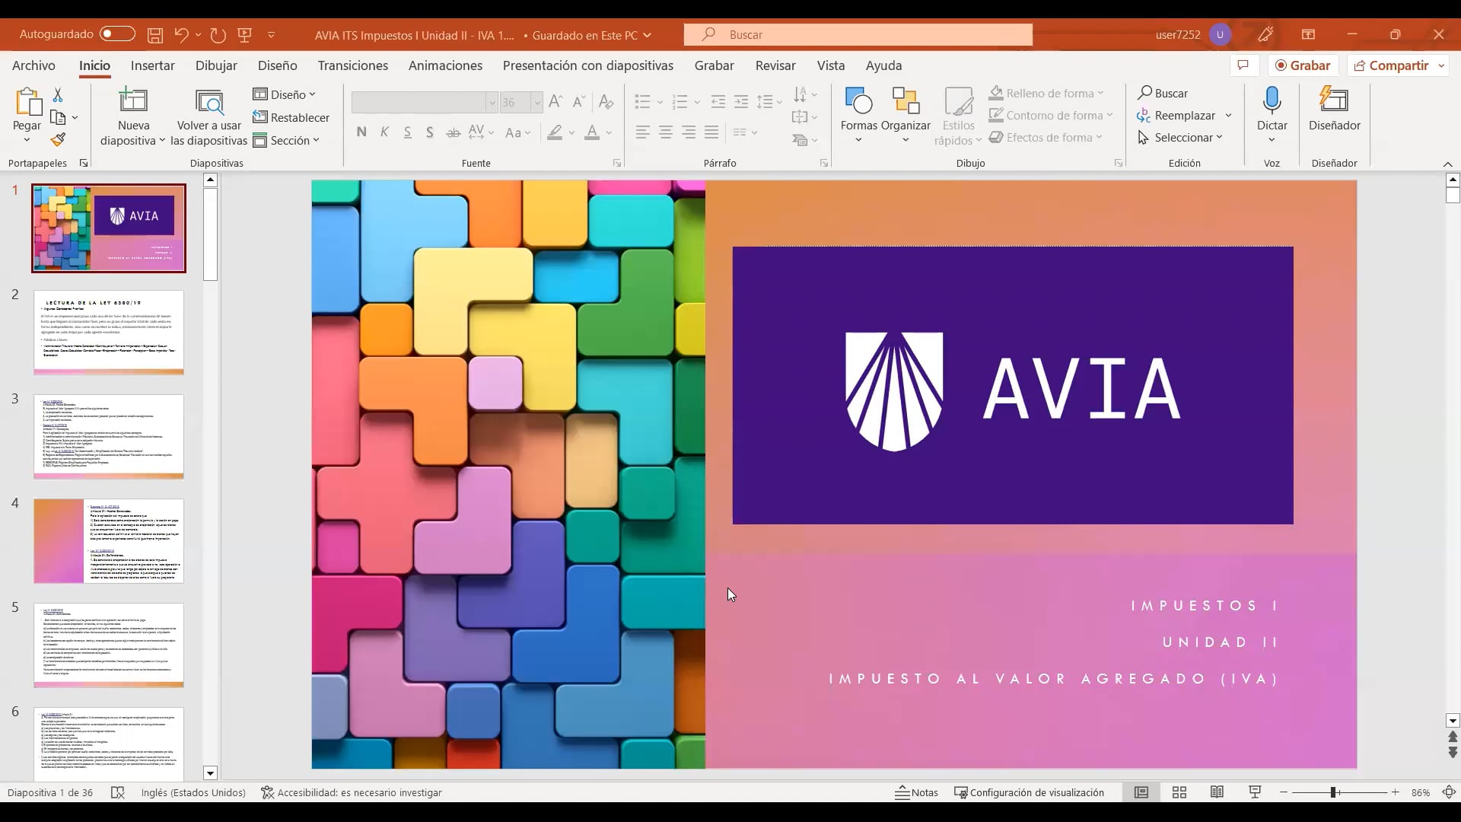Open the Seleccionar dropdown menu
The height and width of the screenshot is (822, 1461).
click(1182, 138)
